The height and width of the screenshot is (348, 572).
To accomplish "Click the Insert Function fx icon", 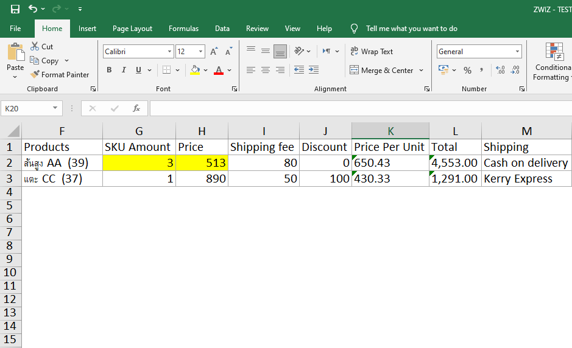I will pyautogui.click(x=136, y=108).
